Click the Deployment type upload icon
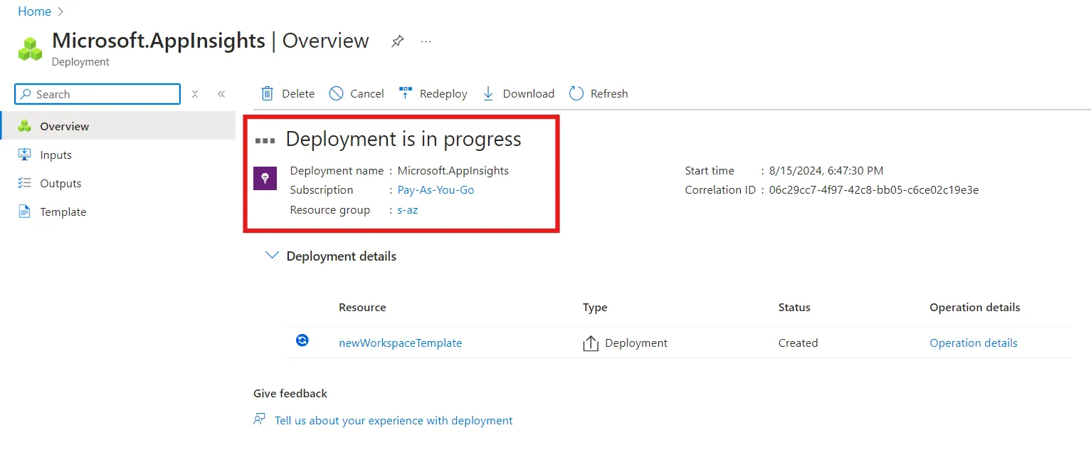 pyautogui.click(x=591, y=343)
